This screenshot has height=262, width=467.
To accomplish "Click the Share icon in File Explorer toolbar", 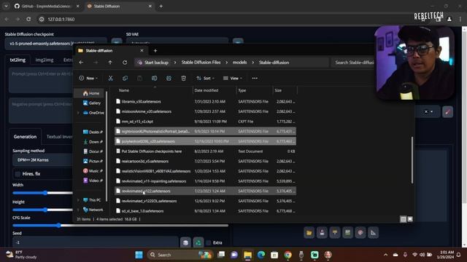I will (x=169, y=78).
